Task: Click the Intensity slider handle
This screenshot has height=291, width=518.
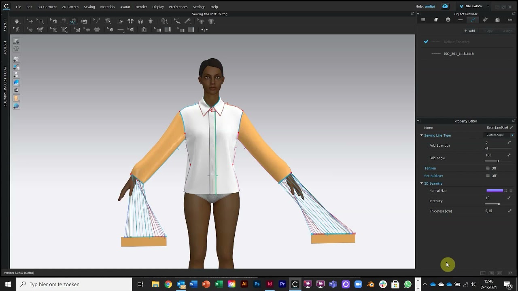Action: (x=499, y=204)
